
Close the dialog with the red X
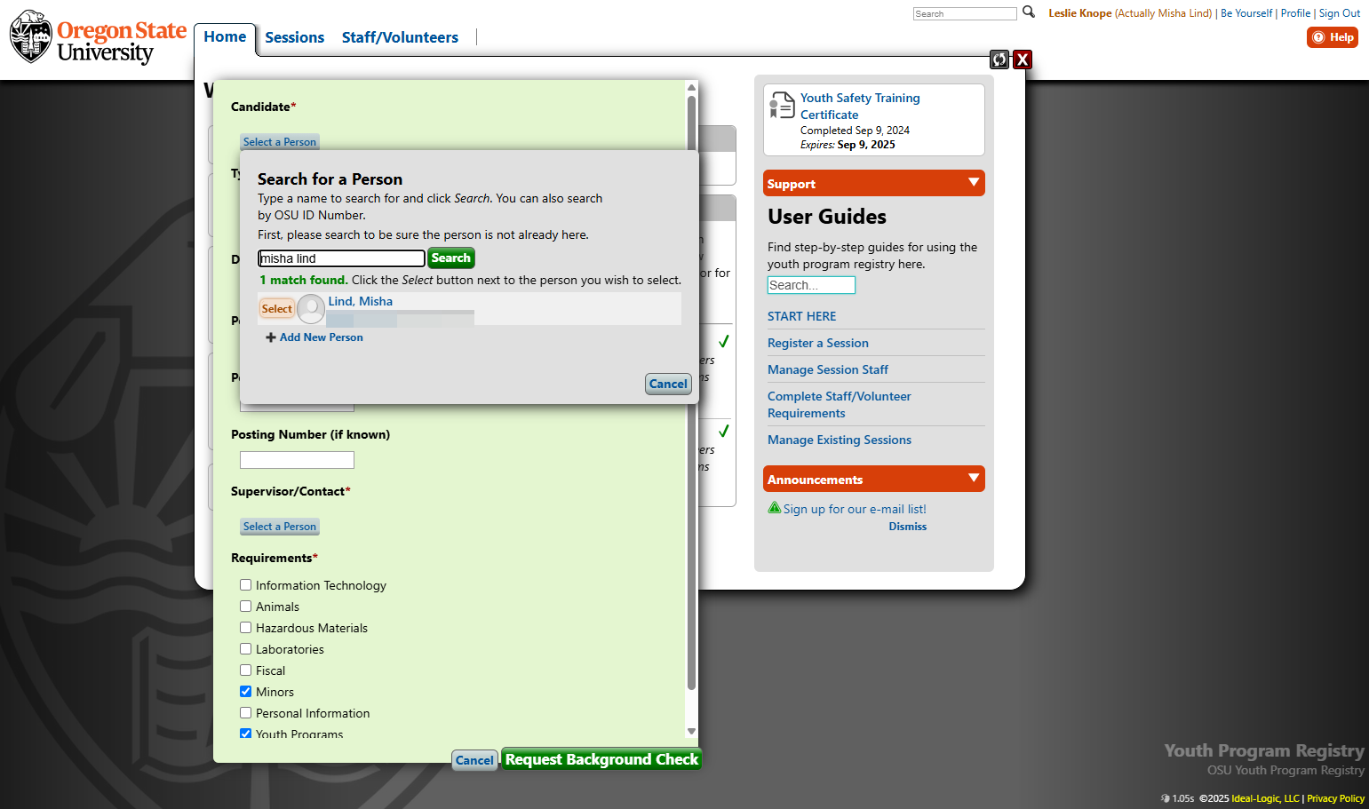(1023, 59)
